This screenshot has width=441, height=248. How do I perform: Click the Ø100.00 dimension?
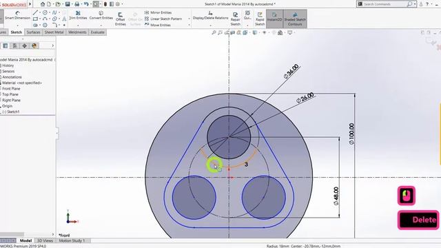[x=351, y=134]
